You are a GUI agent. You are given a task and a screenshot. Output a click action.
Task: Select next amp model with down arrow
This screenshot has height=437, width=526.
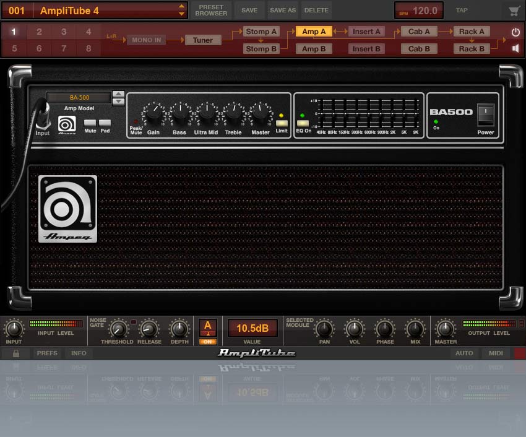(x=118, y=102)
